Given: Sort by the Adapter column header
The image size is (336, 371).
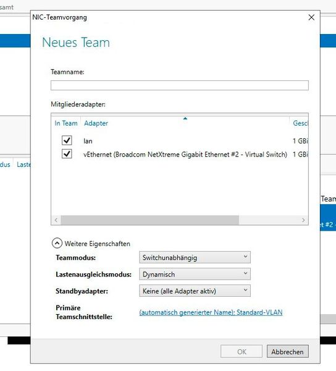Looking at the screenshot, I should 96,123.
